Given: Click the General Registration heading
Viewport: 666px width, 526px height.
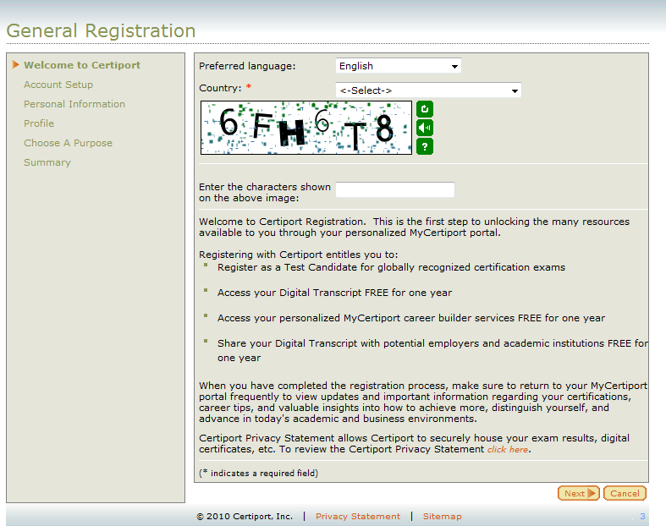Looking at the screenshot, I should coord(101,30).
